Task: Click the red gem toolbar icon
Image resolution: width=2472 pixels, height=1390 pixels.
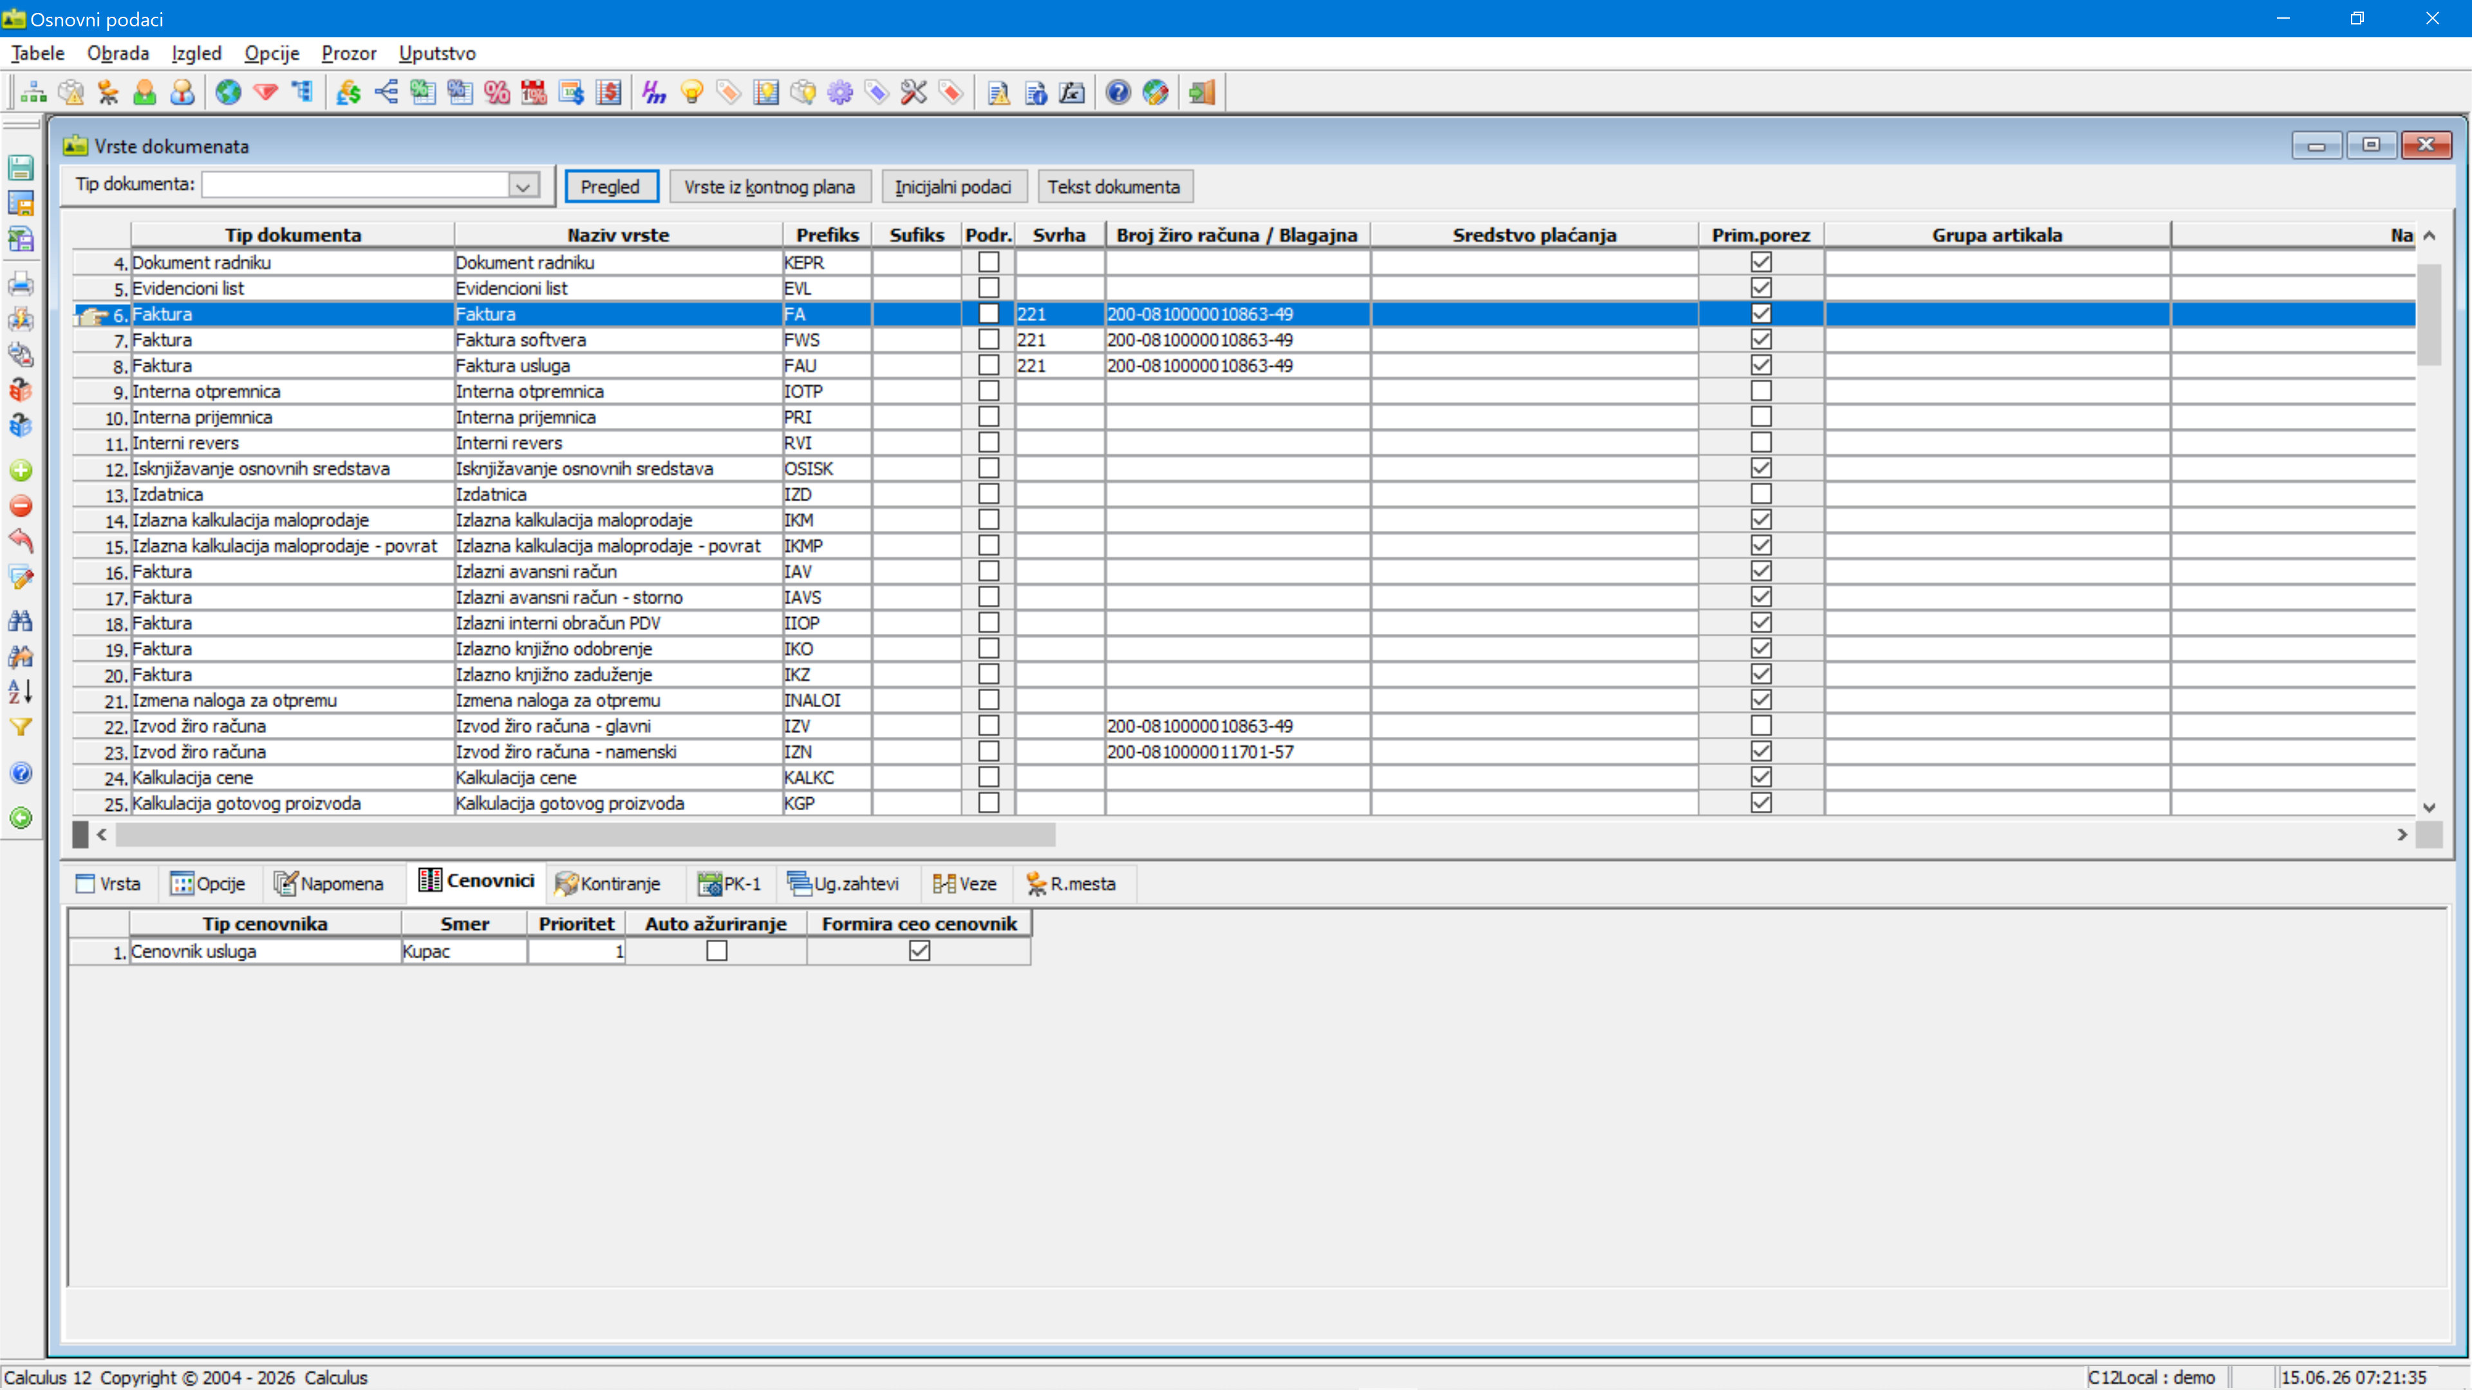Action: [x=266, y=92]
